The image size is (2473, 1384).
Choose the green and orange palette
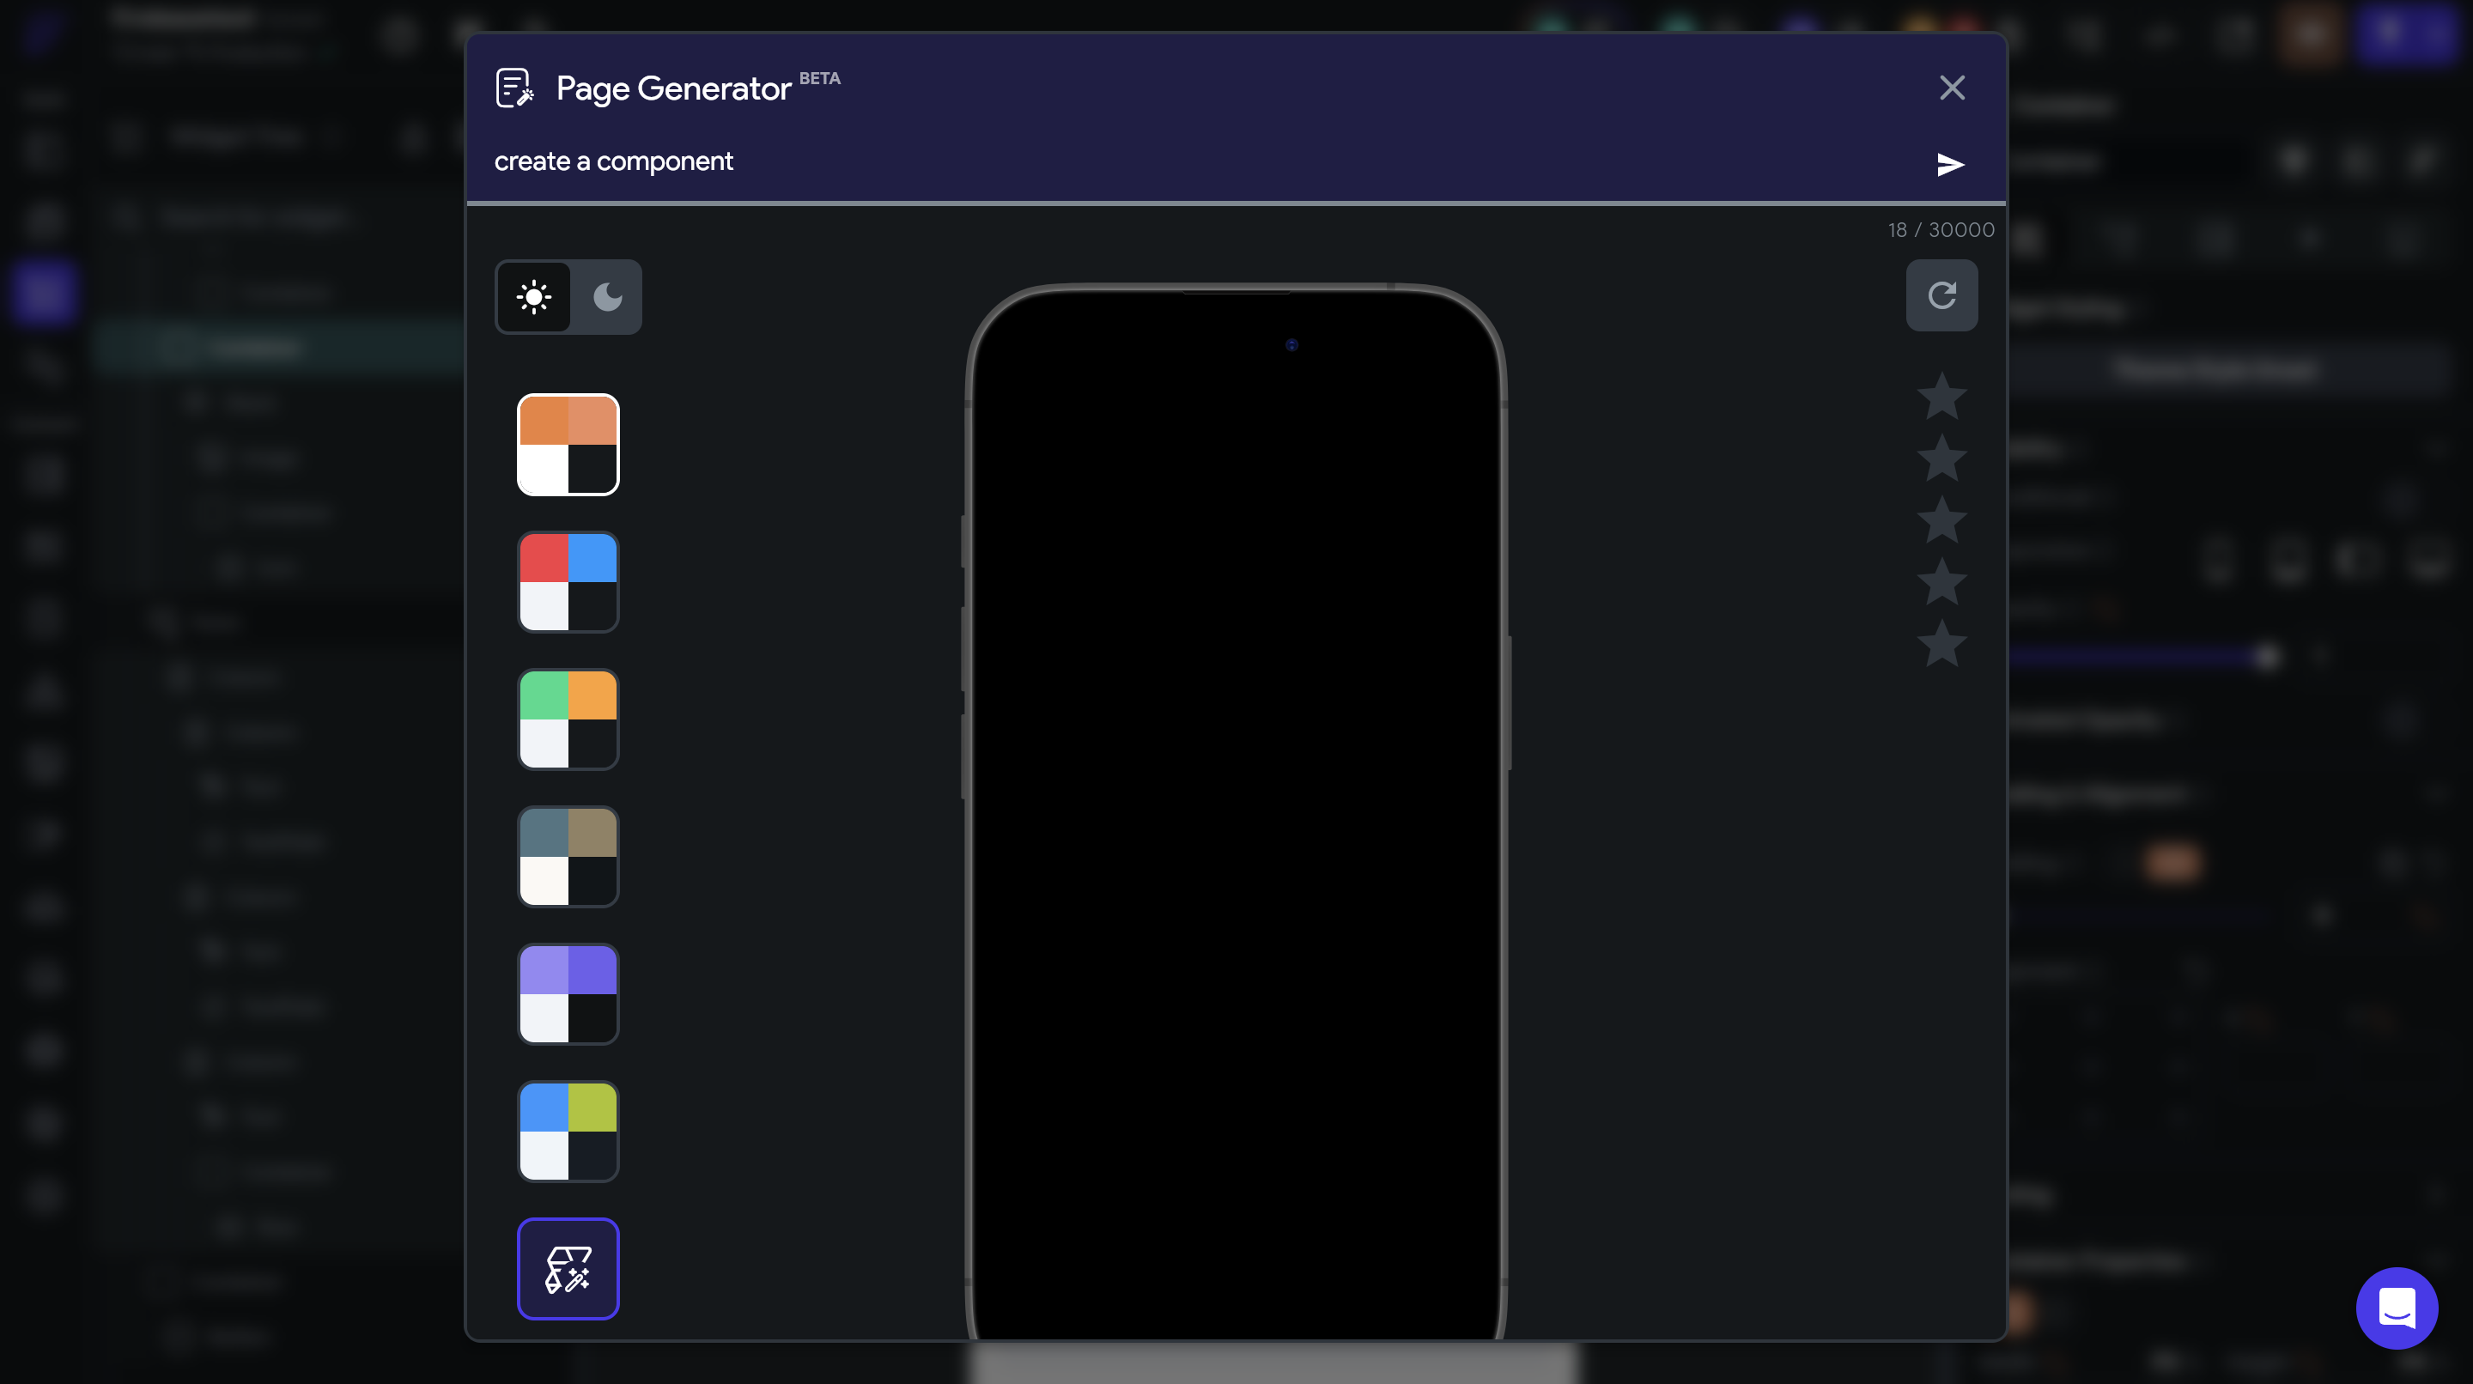coord(568,719)
